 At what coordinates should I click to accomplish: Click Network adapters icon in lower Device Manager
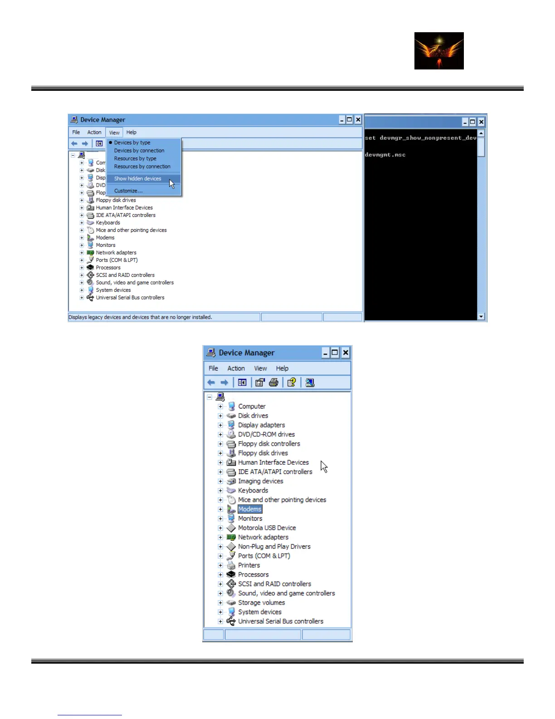[x=231, y=537]
